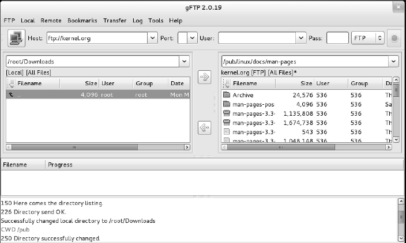Click the local path field /root/Downloads
Screen dimensions: 406x243
pyautogui.click(x=93, y=62)
